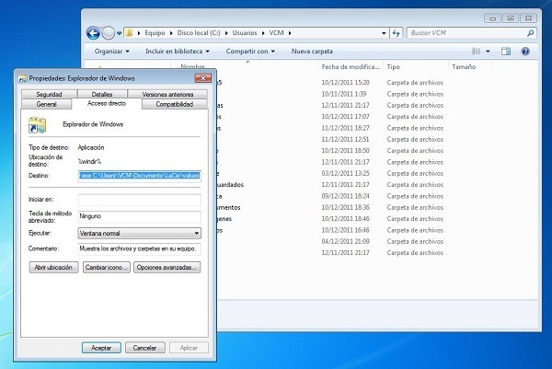Toggle the preview pane icon
This screenshot has height=369, width=552.
[506, 52]
